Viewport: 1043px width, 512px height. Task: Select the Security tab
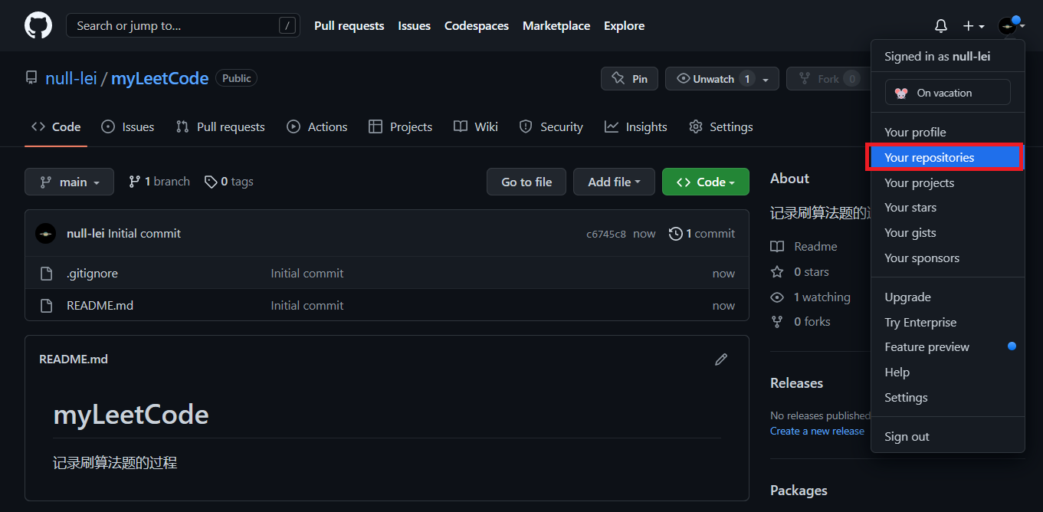tap(551, 126)
